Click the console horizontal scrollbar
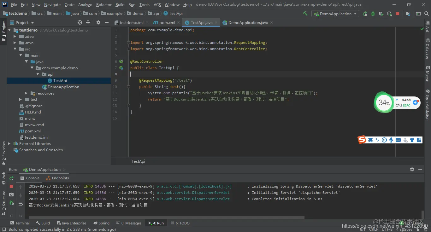The width and height of the screenshot is (431, 232). (166, 217)
